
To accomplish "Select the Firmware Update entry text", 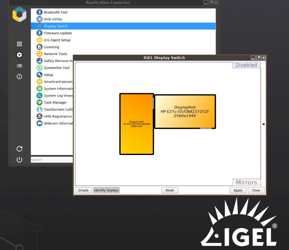I will point(58,33).
